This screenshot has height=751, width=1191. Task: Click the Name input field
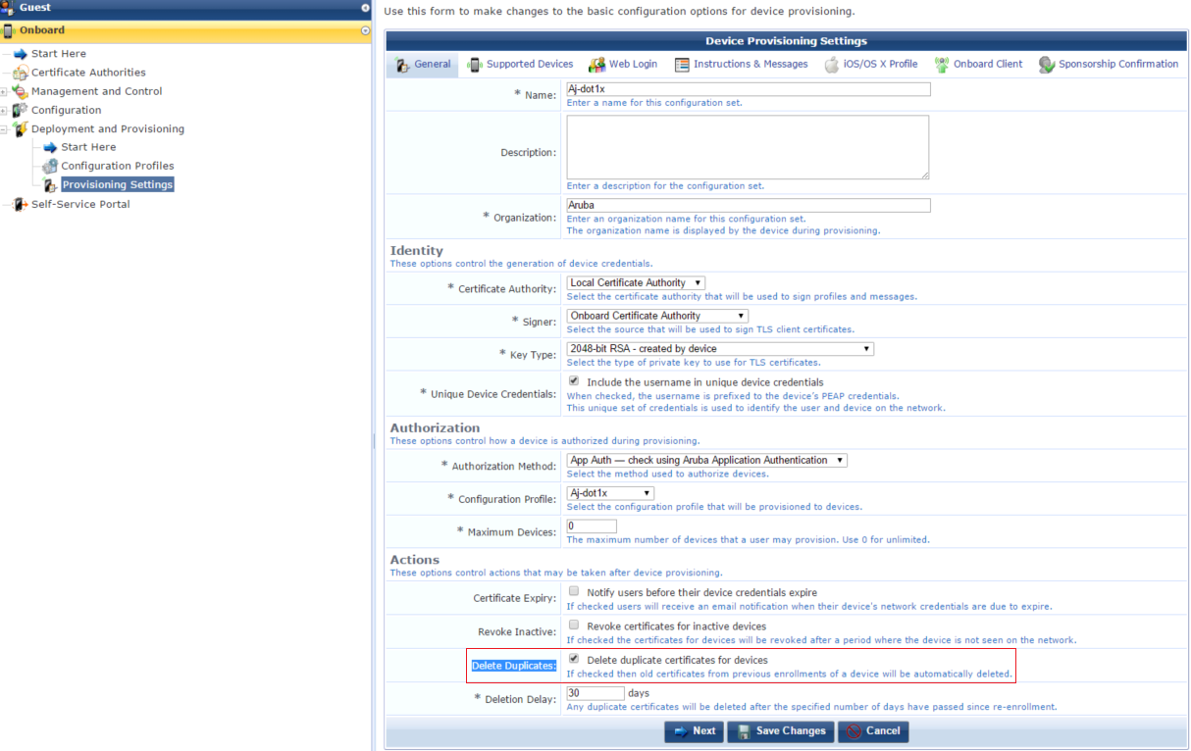pyautogui.click(x=749, y=89)
